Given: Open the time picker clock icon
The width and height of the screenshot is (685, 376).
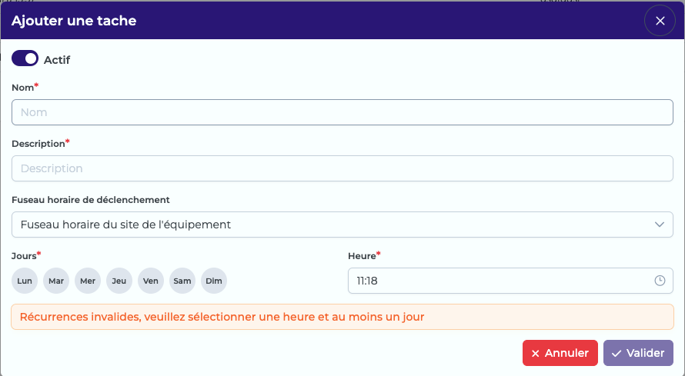Looking at the screenshot, I should (x=660, y=281).
